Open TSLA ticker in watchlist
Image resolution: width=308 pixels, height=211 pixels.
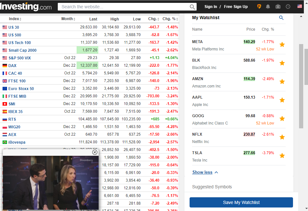(197, 153)
